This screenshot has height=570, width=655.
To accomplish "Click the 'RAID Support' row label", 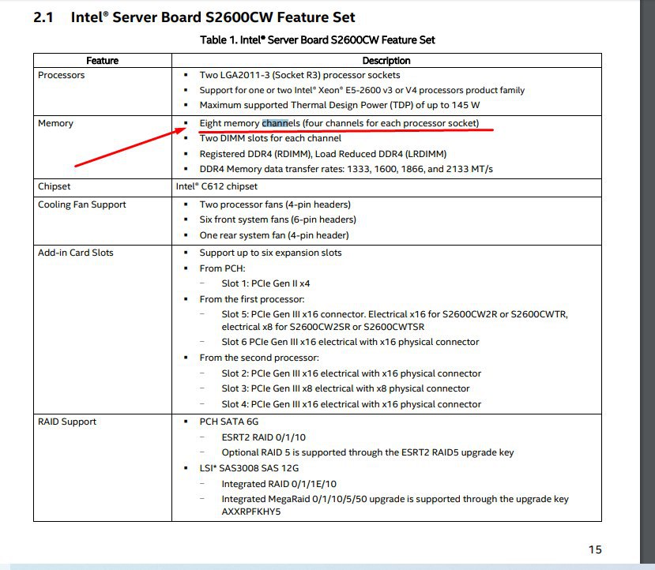I will pyautogui.click(x=67, y=422).
